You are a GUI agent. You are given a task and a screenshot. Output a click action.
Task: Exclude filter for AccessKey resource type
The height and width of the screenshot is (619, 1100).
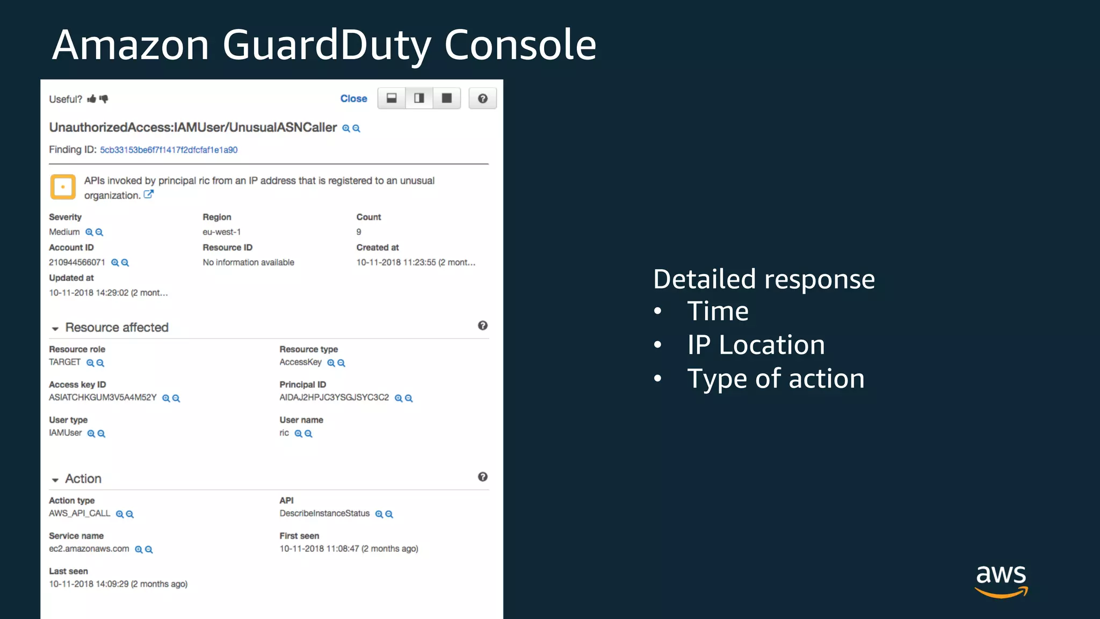click(x=341, y=363)
